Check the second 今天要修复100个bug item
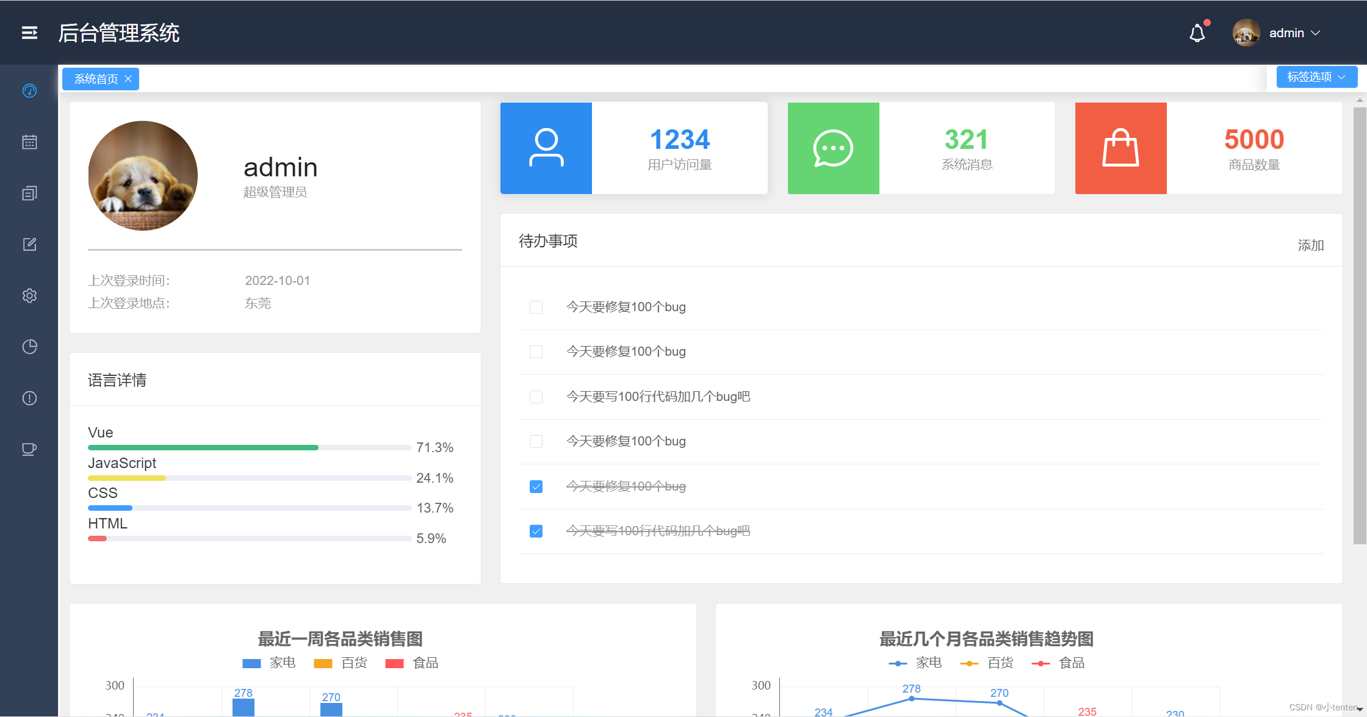 [536, 351]
